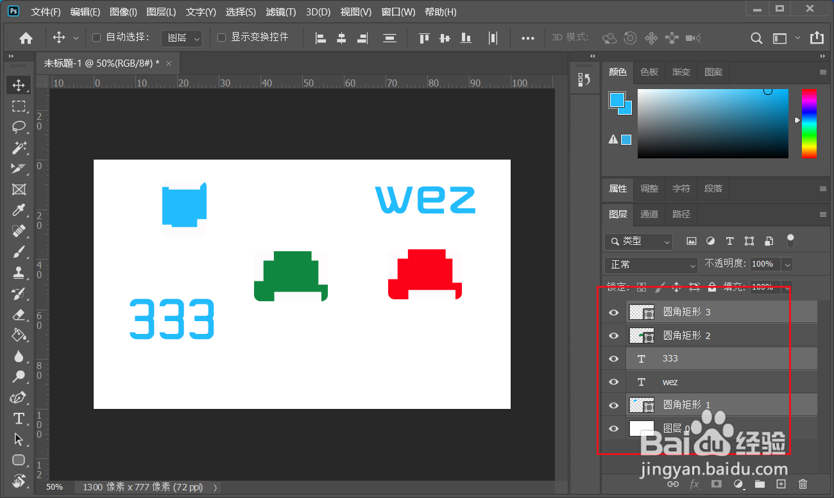Click the delete layer trash icon
Viewport: 834px width, 498px height.
click(803, 484)
